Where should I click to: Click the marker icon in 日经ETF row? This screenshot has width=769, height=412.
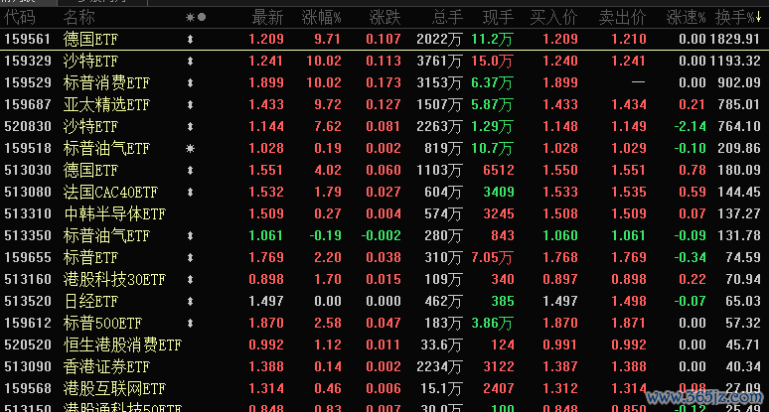[191, 301]
